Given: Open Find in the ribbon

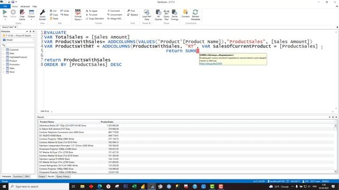Looking at the screenshot, I should click(x=131, y=11).
